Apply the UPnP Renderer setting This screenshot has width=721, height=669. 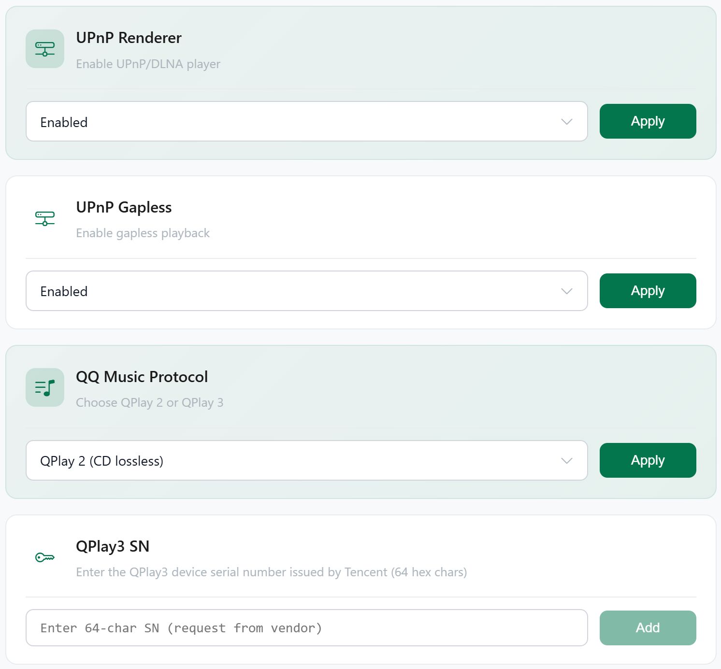[648, 121]
